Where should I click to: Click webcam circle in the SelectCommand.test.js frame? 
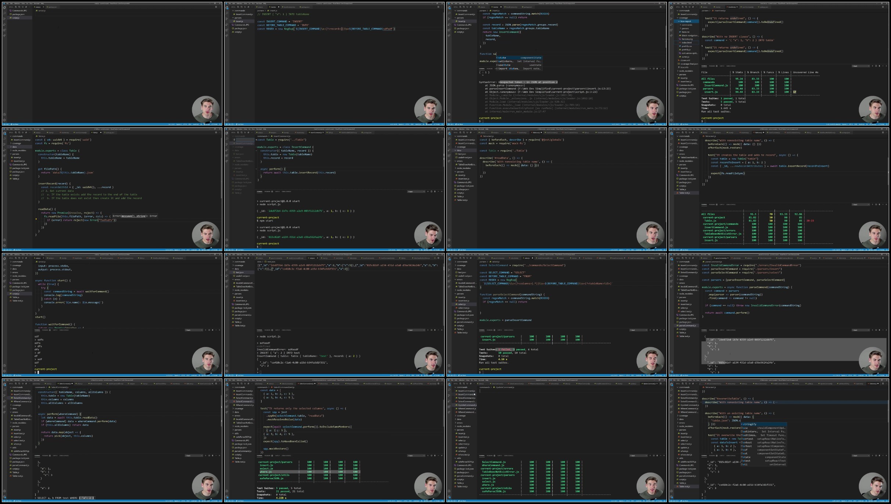click(x=428, y=486)
